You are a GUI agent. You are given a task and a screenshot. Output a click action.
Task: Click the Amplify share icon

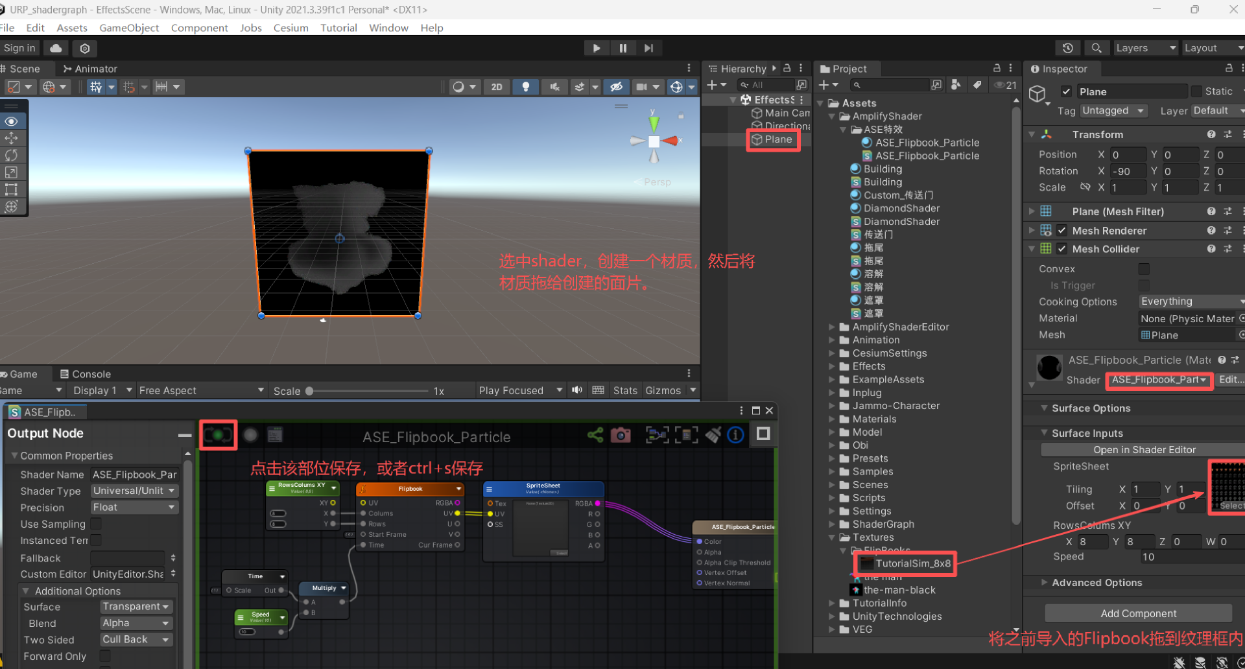[x=595, y=435]
